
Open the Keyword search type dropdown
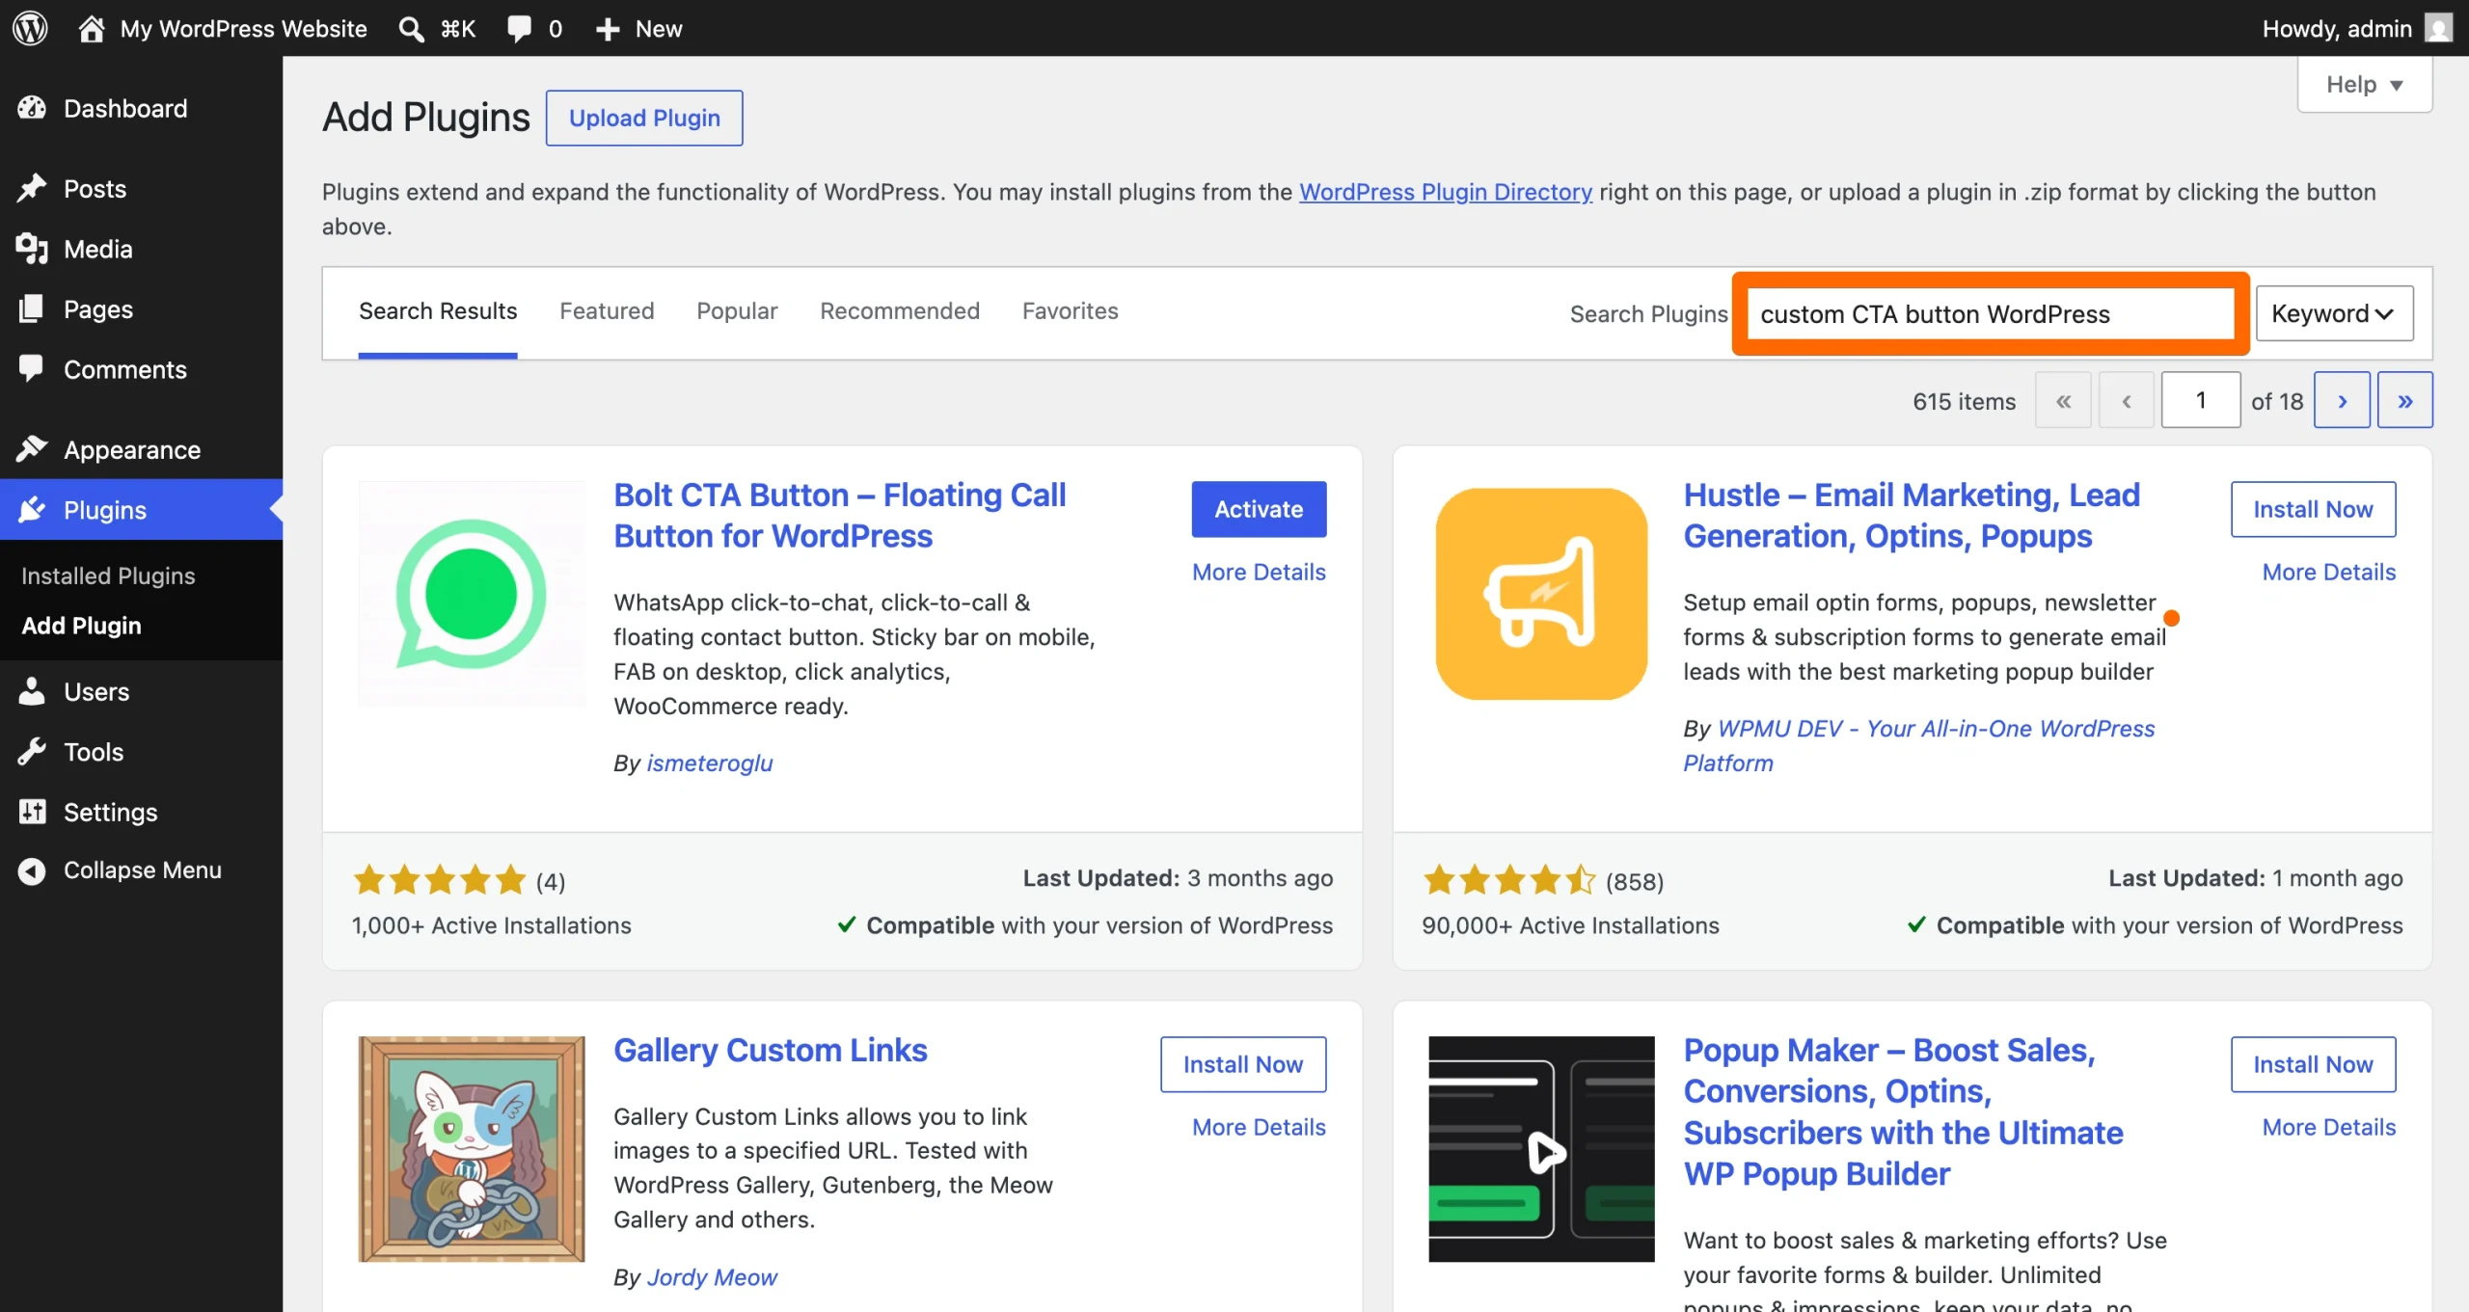[x=2334, y=313]
